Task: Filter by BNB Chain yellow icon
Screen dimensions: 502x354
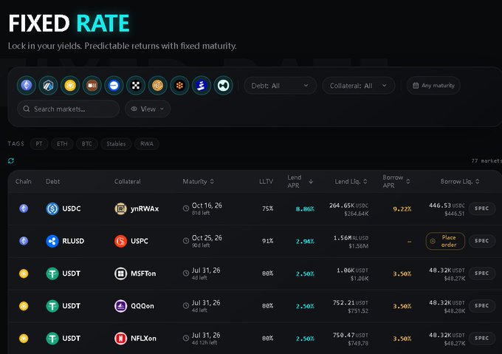Action: 70,86
